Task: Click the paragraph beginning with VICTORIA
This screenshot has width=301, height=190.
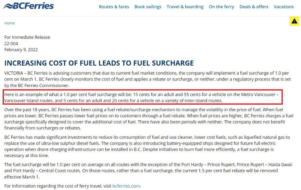Action: coord(148,79)
